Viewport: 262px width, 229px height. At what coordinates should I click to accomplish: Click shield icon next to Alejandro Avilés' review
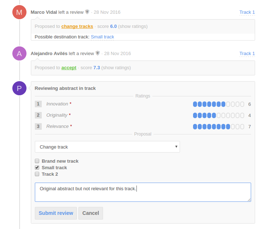tap(98, 53)
